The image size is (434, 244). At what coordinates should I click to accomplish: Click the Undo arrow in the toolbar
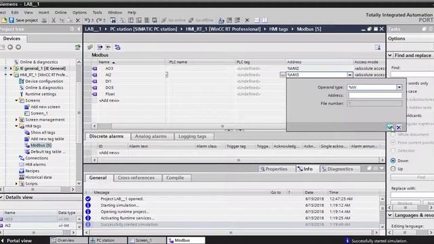[87, 20]
